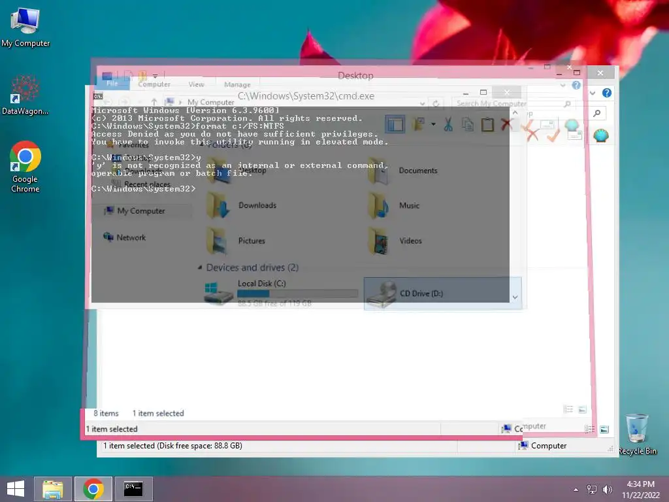Open the Documents folder

(x=403, y=171)
